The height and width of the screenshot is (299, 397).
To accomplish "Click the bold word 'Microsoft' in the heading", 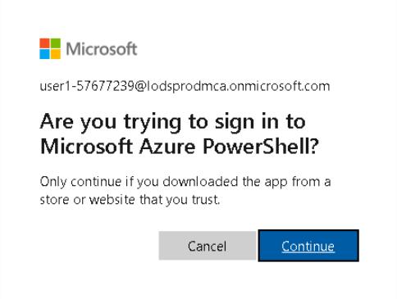I will pyautogui.click(x=86, y=146).
